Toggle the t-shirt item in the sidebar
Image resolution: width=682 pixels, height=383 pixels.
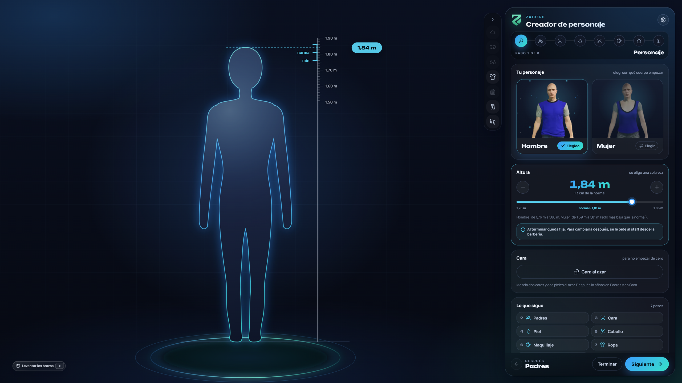click(493, 77)
